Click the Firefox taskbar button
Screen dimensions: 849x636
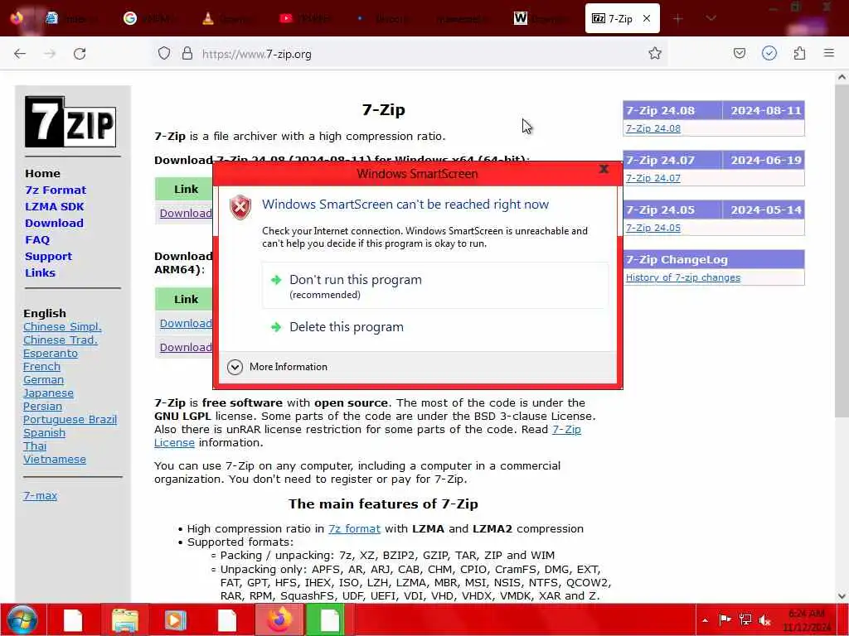click(279, 620)
